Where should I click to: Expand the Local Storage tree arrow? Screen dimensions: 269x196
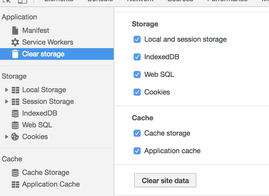click(x=7, y=90)
